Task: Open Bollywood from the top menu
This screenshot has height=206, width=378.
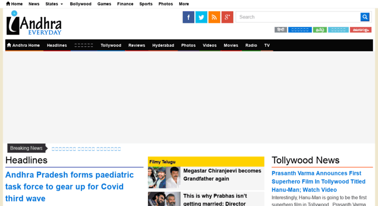Action: click(80, 4)
